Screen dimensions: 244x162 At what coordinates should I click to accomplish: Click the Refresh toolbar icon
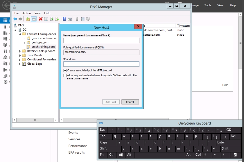point(52,19)
